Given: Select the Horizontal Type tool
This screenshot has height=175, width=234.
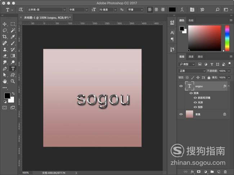Looking at the screenshot, I should click(x=13, y=68).
